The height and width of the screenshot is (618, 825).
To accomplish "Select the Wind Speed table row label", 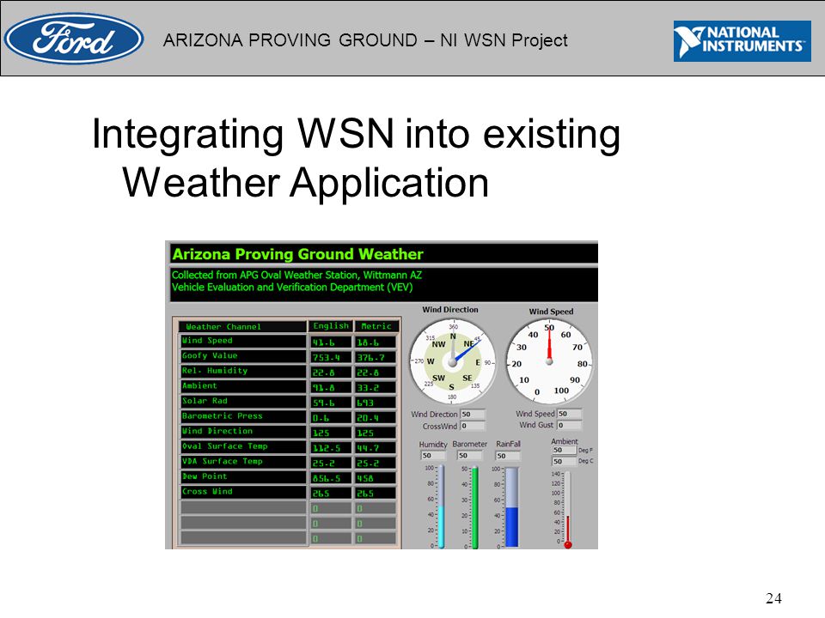I will pyautogui.click(x=243, y=341).
